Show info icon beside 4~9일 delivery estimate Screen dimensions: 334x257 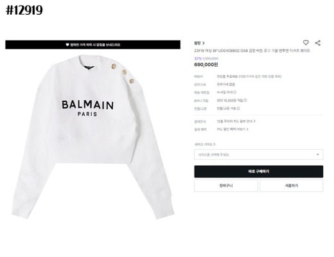(x=234, y=93)
